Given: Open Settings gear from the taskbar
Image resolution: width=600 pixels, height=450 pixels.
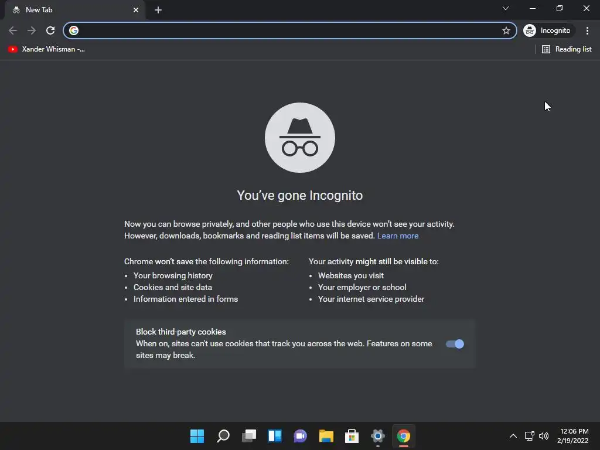Looking at the screenshot, I should [377, 436].
